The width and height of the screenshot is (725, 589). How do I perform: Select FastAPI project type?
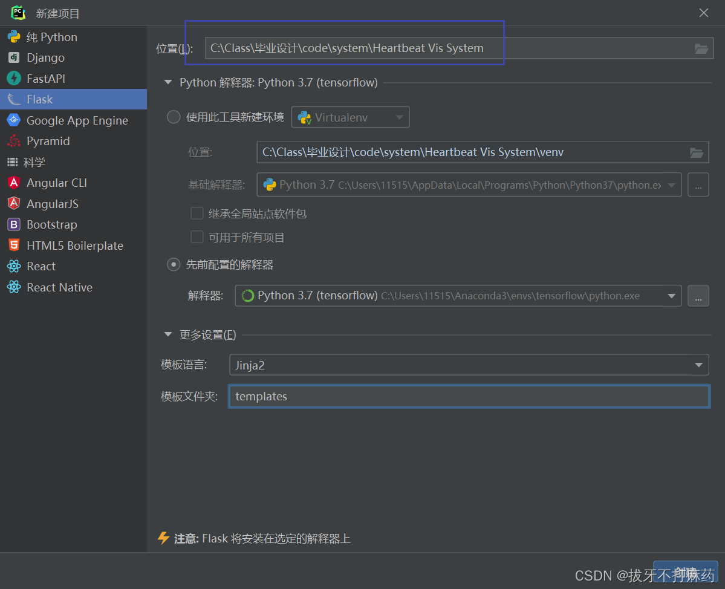[74, 78]
